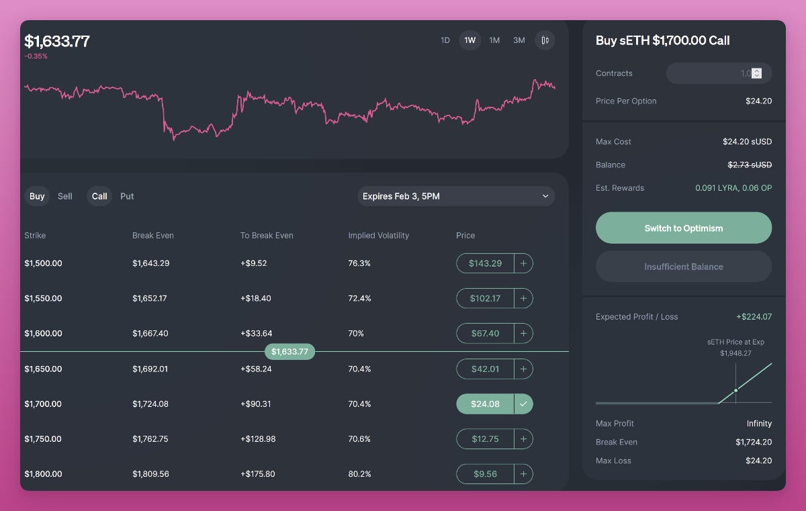Screen dimensions: 806x511
Task: Switch to the 1D timeframe tab
Action: tap(445, 40)
